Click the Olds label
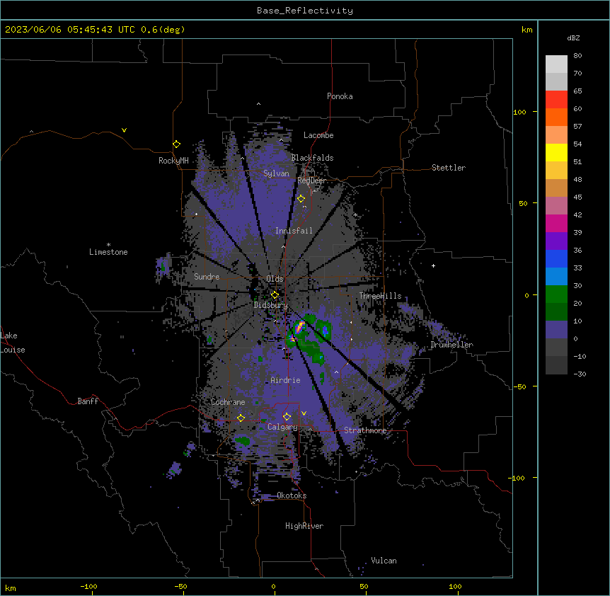 [x=275, y=279]
